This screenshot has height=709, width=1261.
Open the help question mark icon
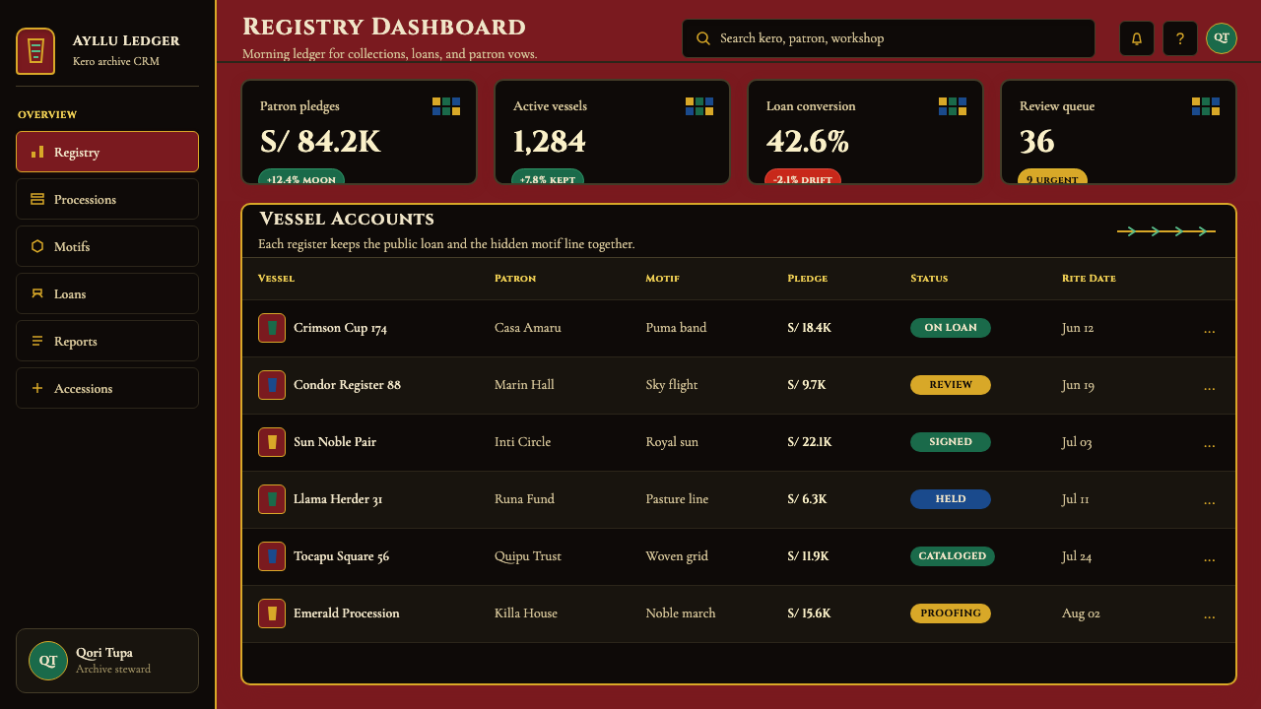1180,38
